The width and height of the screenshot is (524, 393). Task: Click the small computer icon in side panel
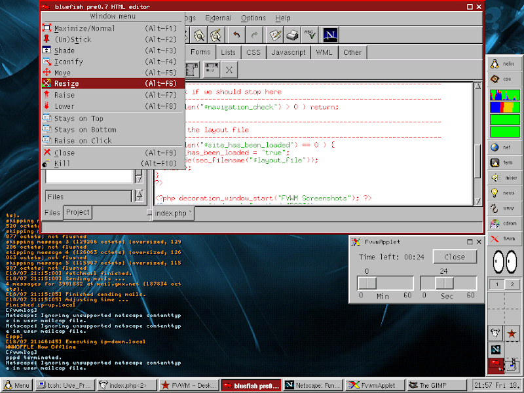512,365
